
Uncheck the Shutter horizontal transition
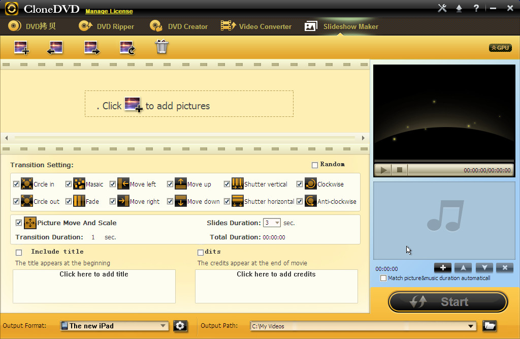pyautogui.click(x=227, y=201)
